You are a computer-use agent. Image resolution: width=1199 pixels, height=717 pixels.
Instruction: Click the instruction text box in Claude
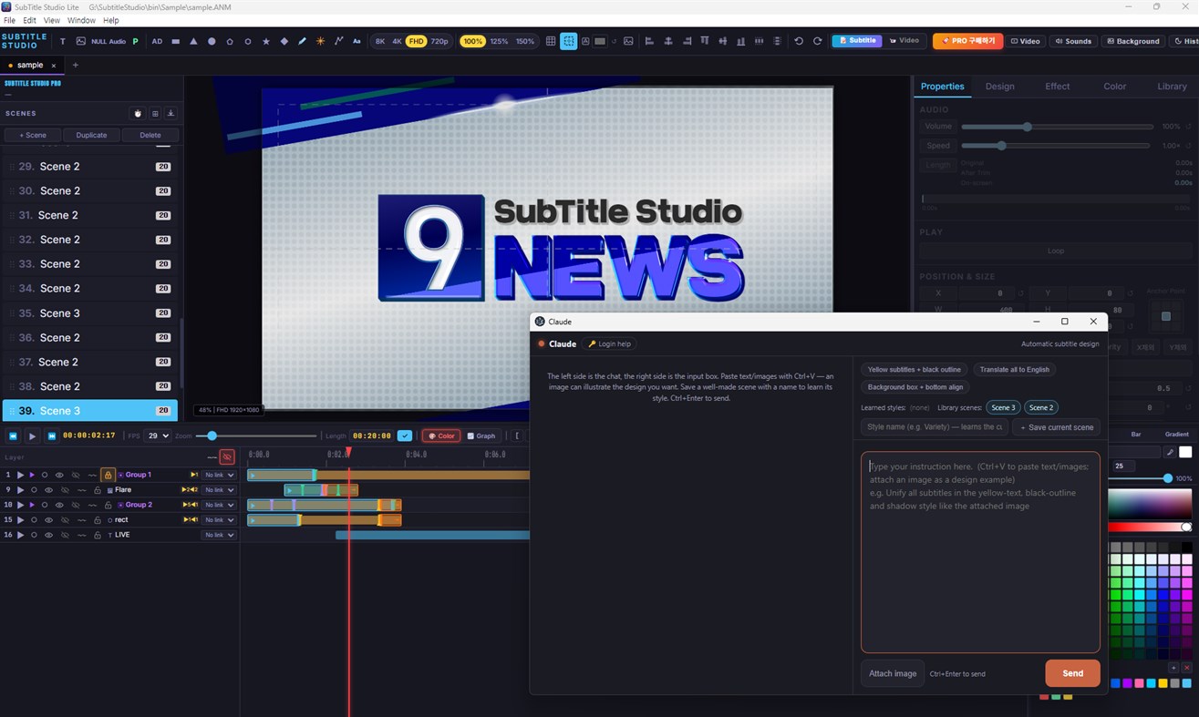click(980, 552)
